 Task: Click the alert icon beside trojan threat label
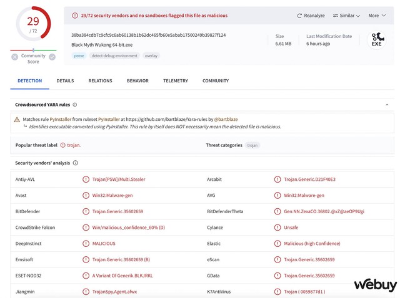62,145
